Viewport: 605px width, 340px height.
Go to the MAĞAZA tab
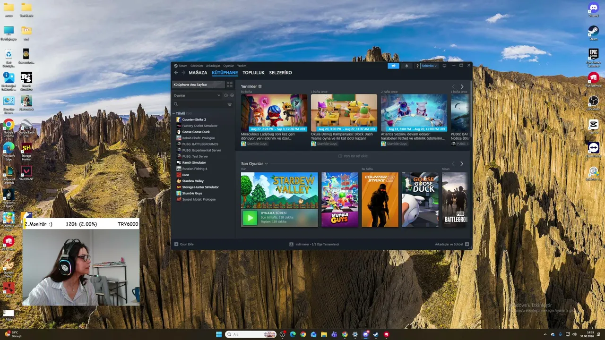pos(198,73)
